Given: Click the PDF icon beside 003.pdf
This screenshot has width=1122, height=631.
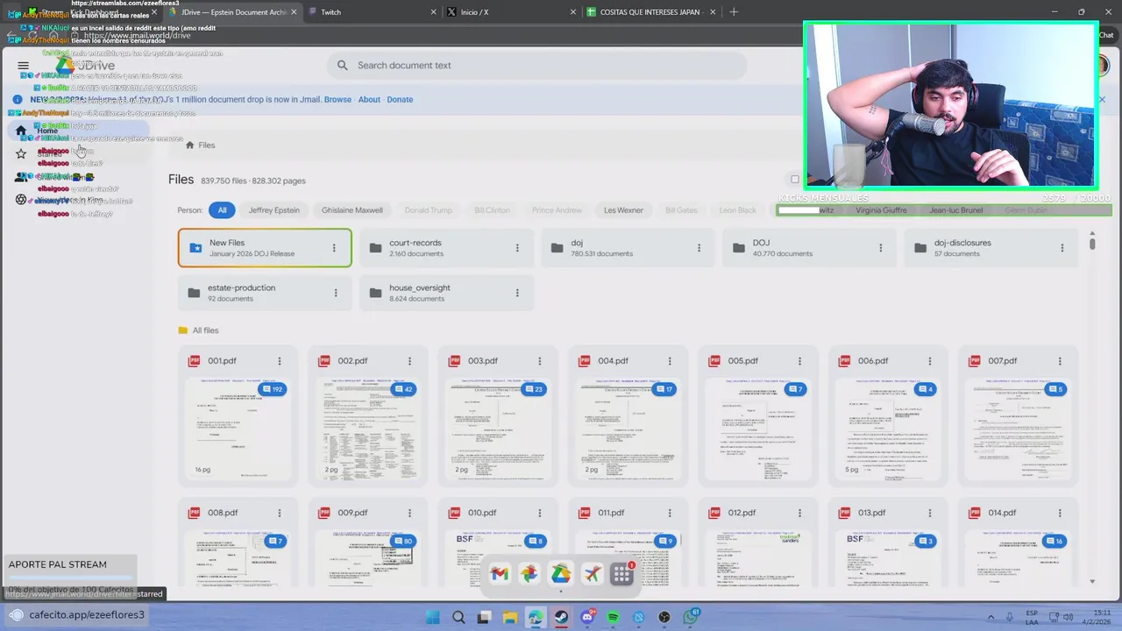Looking at the screenshot, I should click(x=454, y=361).
